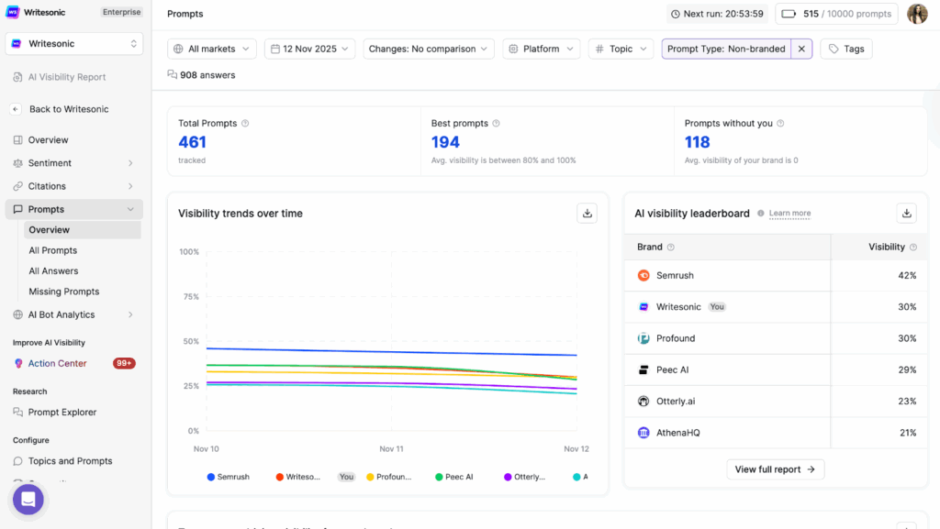The width and height of the screenshot is (940, 529).
Task: Remove the Non-branded prompt type filter
Action: coord(801,48)
